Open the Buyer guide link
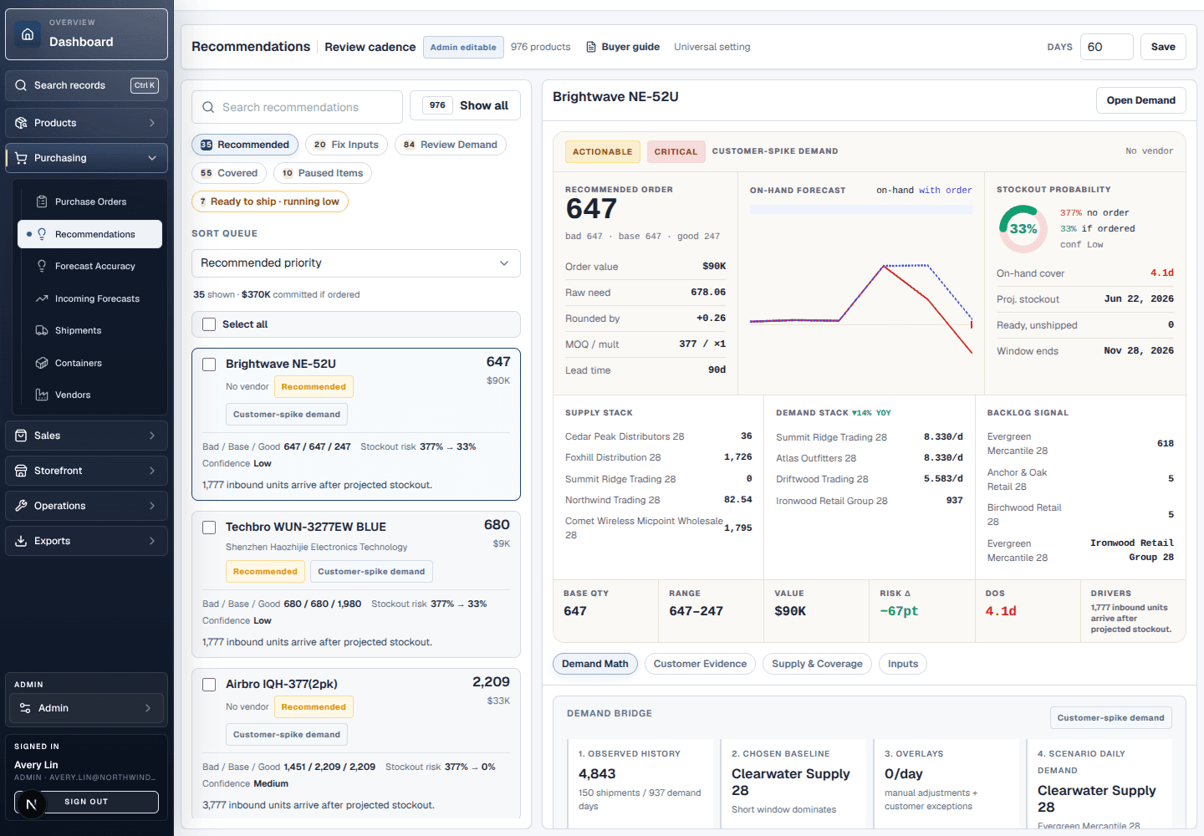The image size is (1204, 836). coord(622,47)
